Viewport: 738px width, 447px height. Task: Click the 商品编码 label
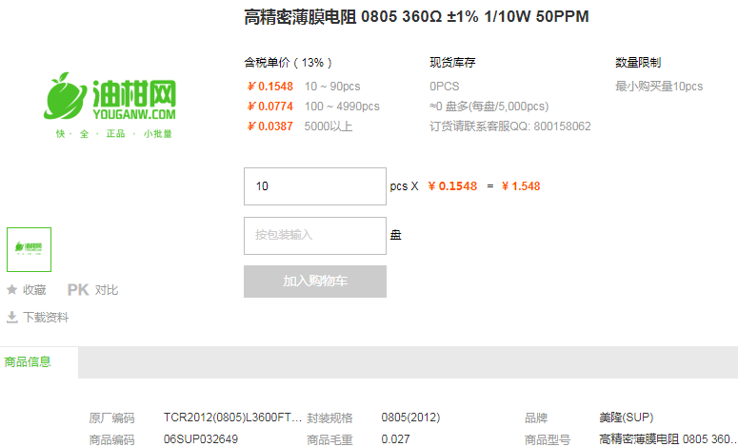pos(111,440)
